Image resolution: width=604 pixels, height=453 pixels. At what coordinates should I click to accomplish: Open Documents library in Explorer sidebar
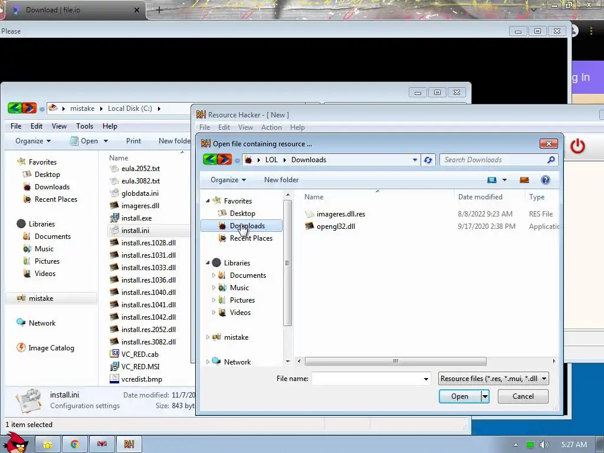(47, 236)
